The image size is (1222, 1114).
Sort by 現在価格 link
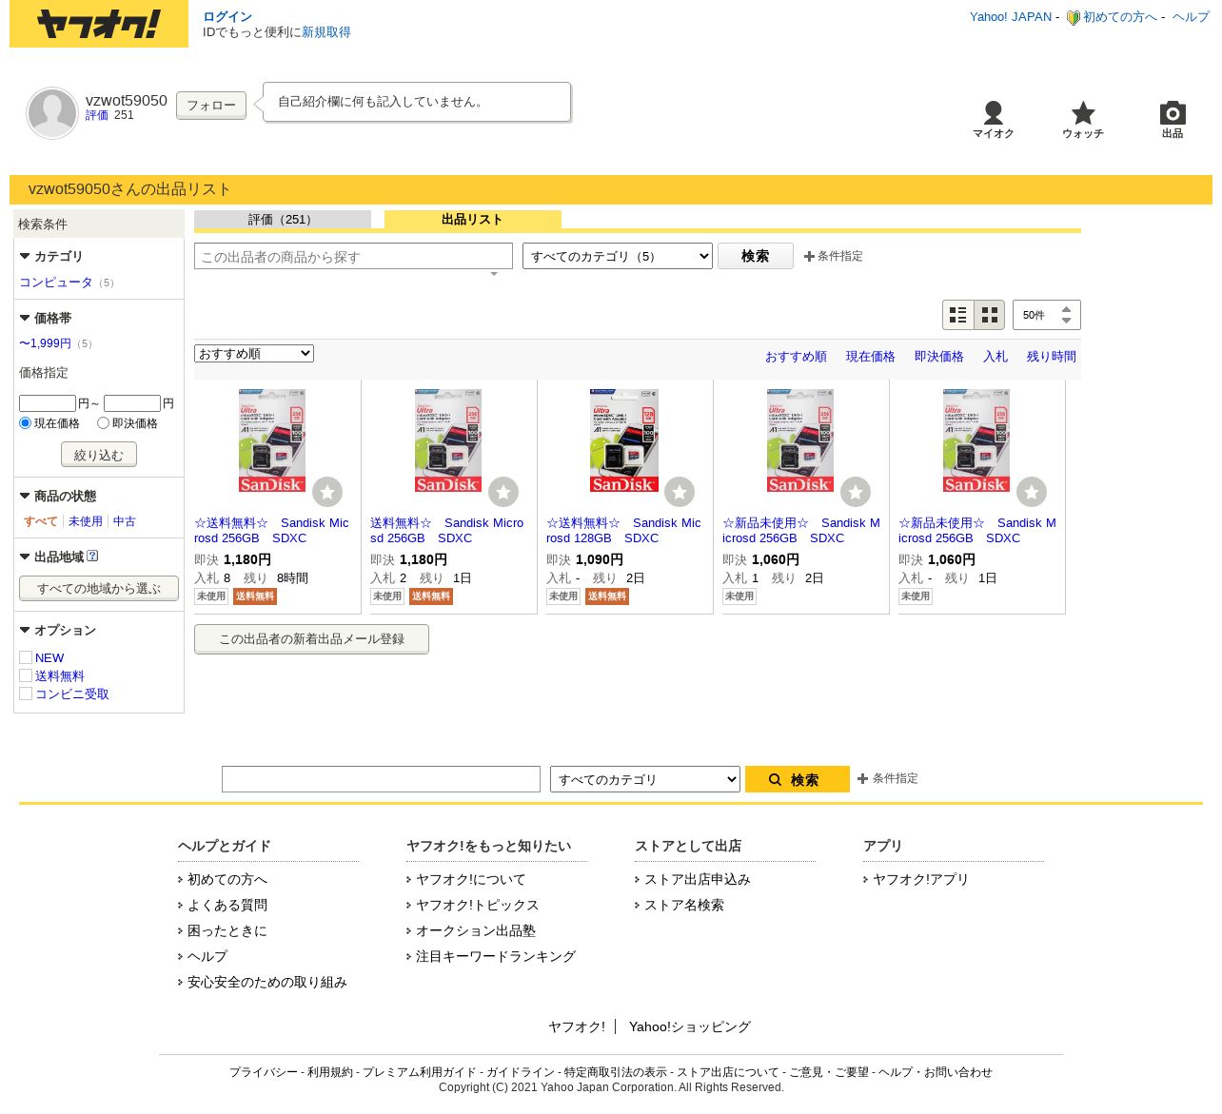click(871, 357)
